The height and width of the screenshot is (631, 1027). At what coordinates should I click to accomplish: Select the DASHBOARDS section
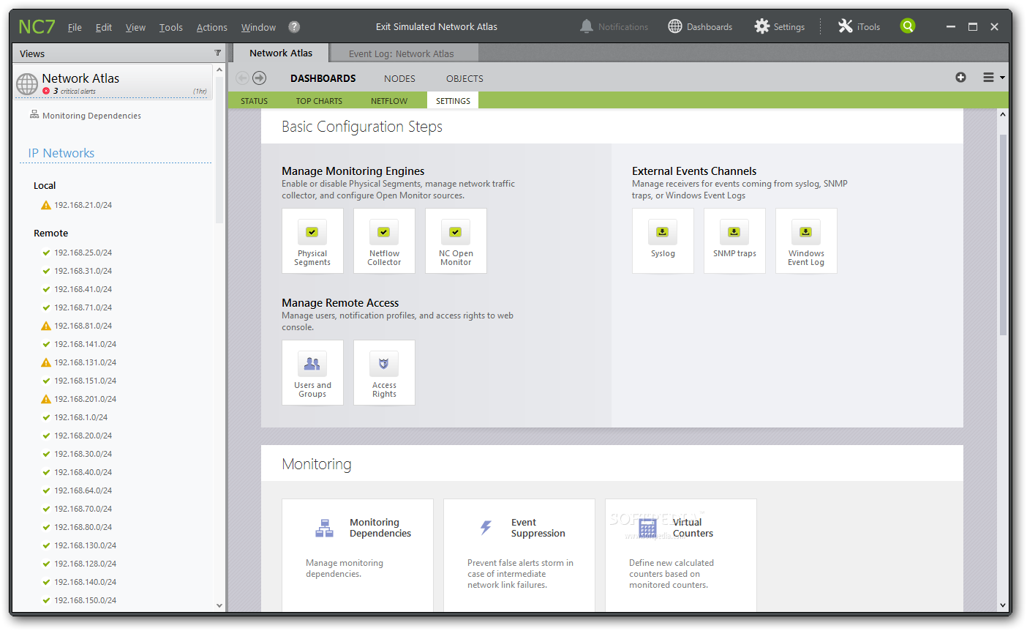tap(323, 78)
